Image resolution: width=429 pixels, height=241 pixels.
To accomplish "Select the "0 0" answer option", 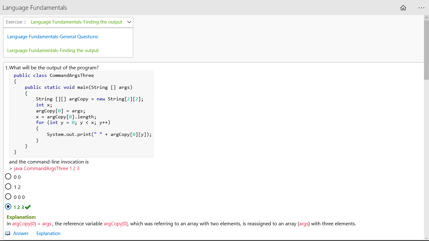I will pos(8,177).
